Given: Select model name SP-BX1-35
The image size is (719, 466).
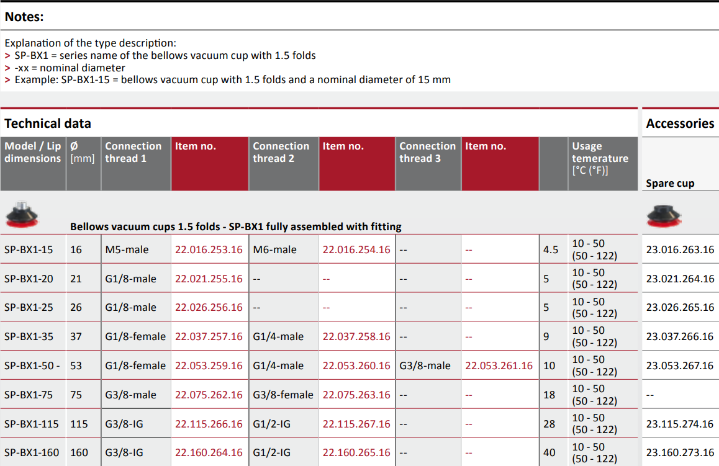Looking at the screenshot, I should 29,336.
